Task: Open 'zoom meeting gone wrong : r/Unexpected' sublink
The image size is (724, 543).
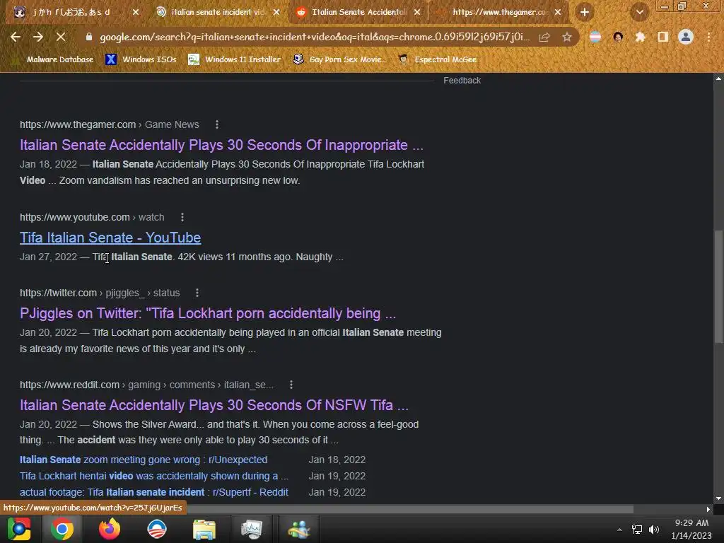Action: (x=144, y=460)
